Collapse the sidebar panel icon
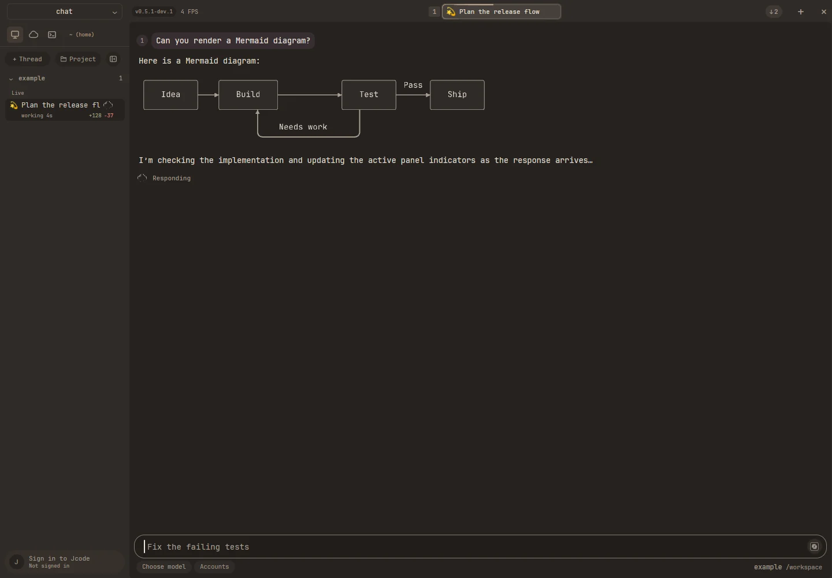This screenshot has height=578, width=832. (x=113, y=59)
